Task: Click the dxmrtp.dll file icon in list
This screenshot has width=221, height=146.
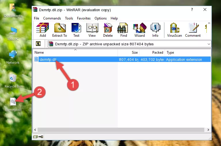Action: 36,59
